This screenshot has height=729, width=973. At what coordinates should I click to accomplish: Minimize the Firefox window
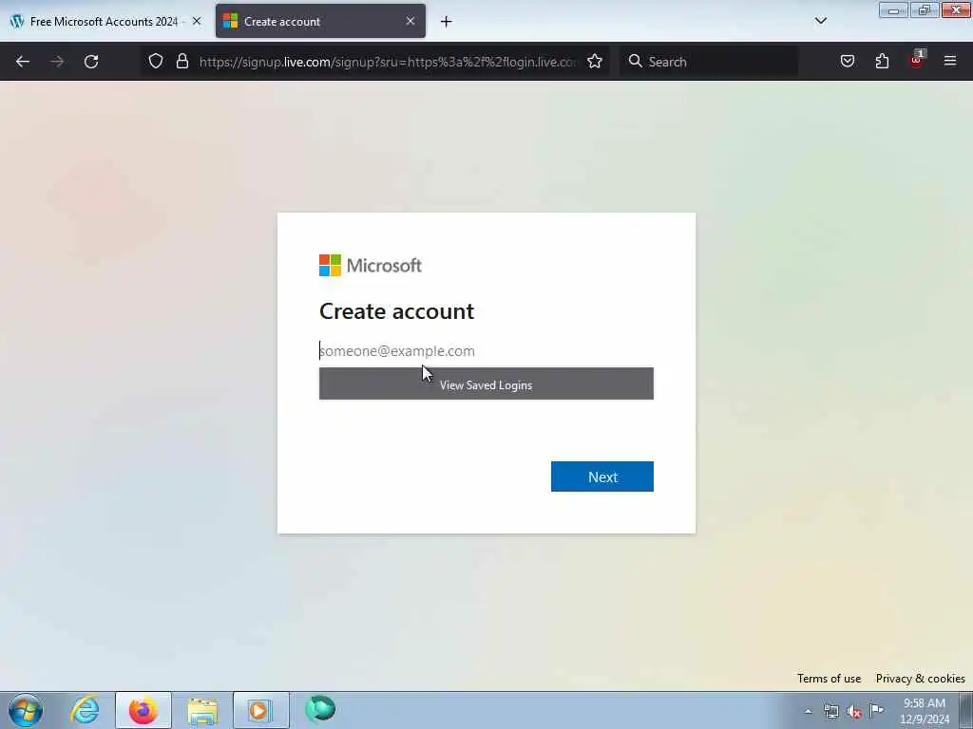(893, 10)
